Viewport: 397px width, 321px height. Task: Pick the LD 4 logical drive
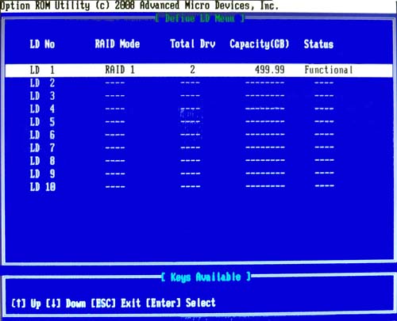coord(198,109)
